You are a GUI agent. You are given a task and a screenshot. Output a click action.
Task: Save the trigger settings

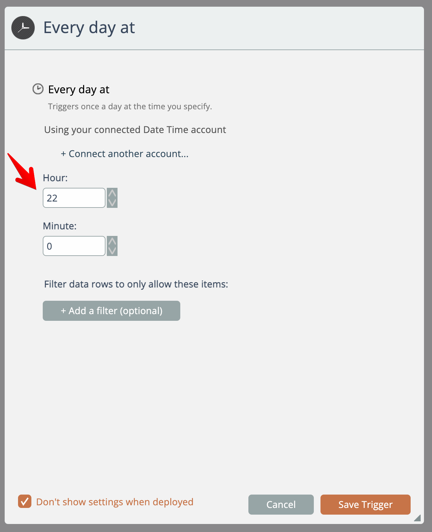coord(365,504)
